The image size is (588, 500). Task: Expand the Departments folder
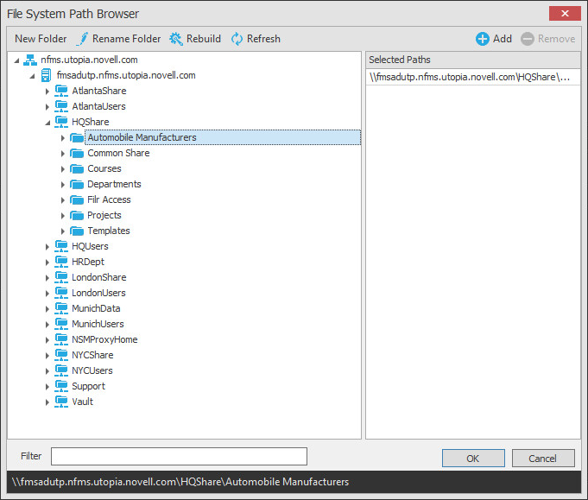[63, 185]
